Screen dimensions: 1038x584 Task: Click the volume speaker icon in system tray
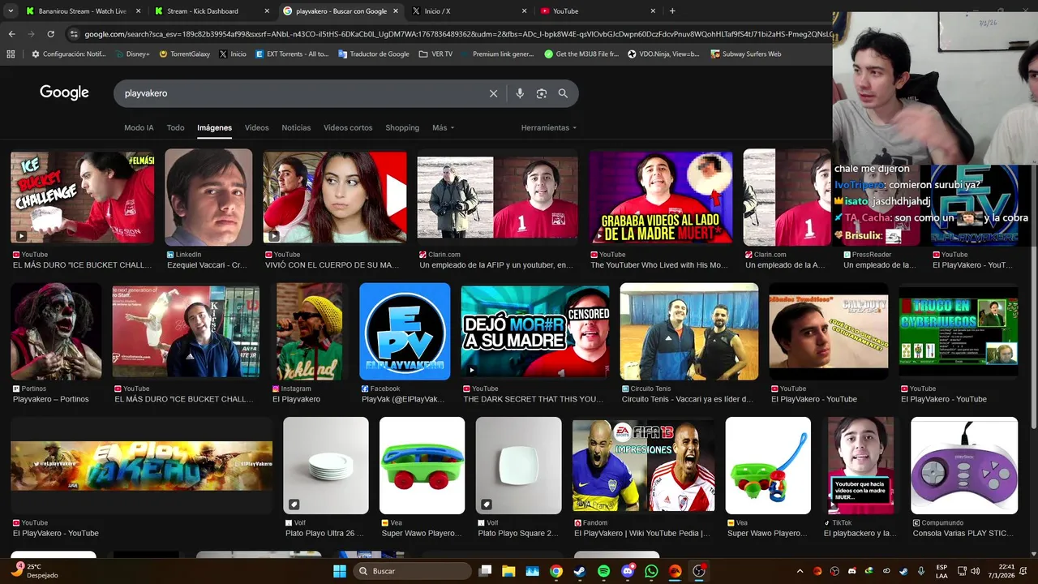975,571
